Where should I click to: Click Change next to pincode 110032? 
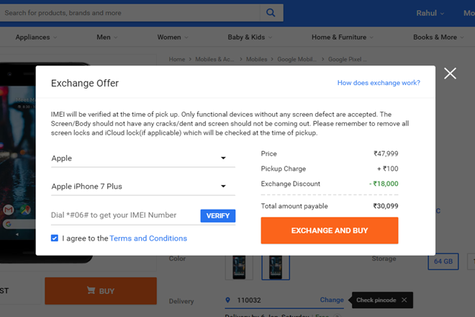332,300
